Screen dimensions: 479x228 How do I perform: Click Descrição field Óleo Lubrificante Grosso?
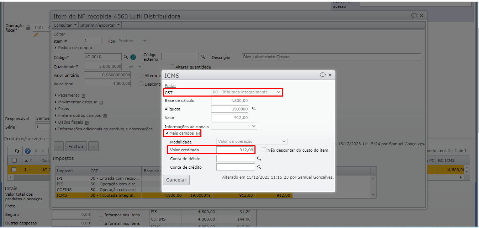(331, 57)
